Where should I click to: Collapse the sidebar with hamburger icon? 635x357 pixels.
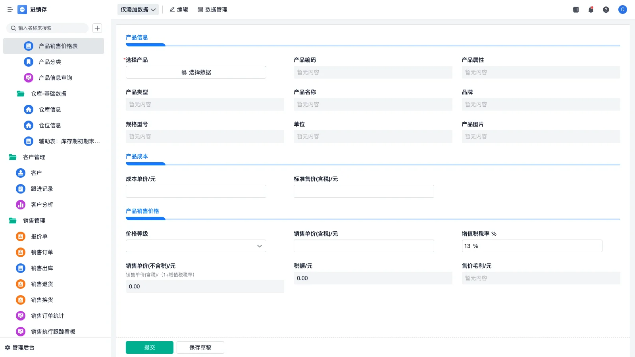pos(10,10)
